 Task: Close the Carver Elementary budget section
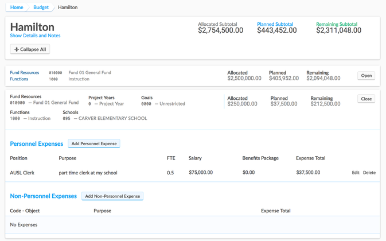(x=366, y=99)
